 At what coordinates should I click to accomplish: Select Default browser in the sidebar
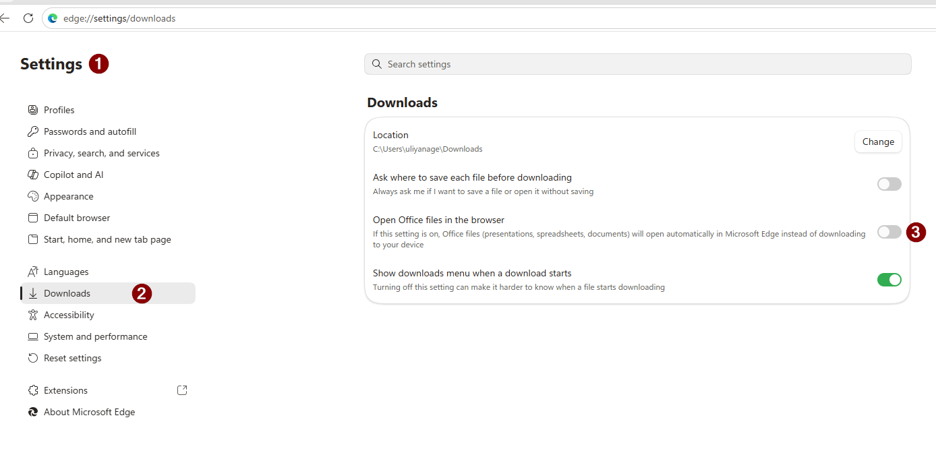pos(108,218)
